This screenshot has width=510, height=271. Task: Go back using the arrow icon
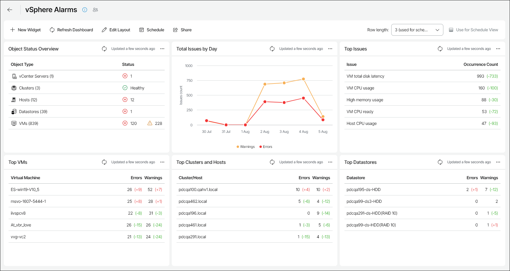[10, 10]
